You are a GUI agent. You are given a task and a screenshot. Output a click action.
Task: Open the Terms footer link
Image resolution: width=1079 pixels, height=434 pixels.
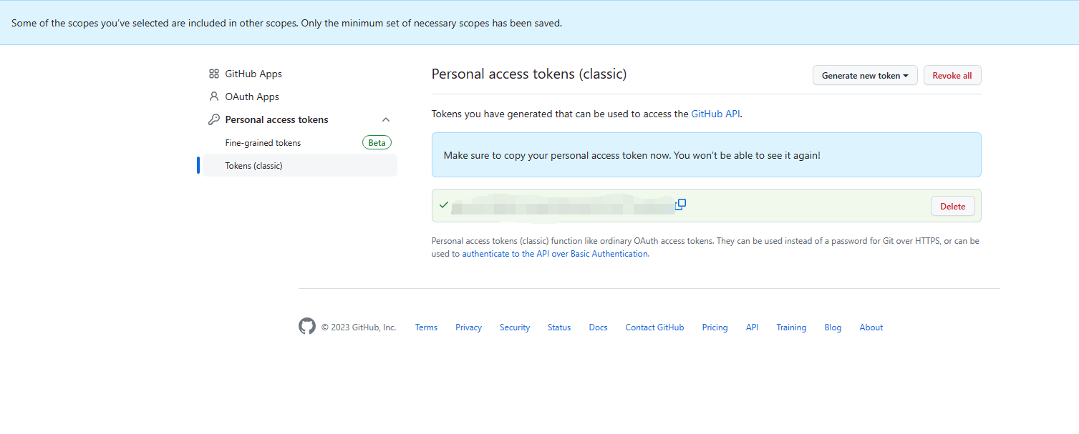[x=426, y=327]
